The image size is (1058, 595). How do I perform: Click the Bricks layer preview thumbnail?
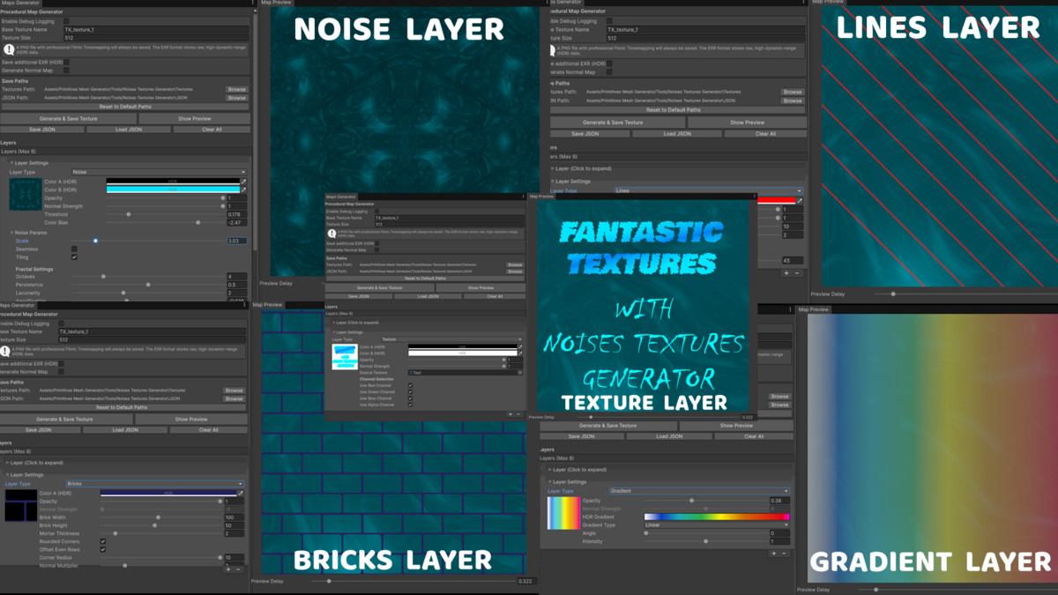click(19, 505)
